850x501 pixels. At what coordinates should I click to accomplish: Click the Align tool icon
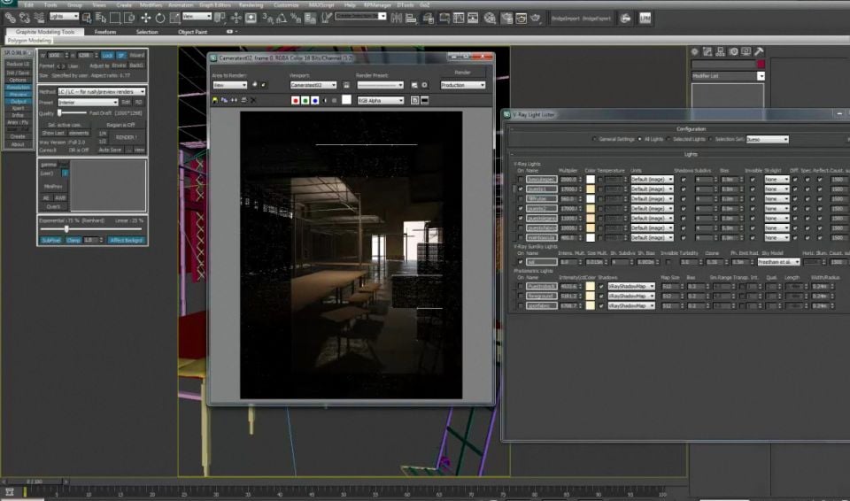411,18
